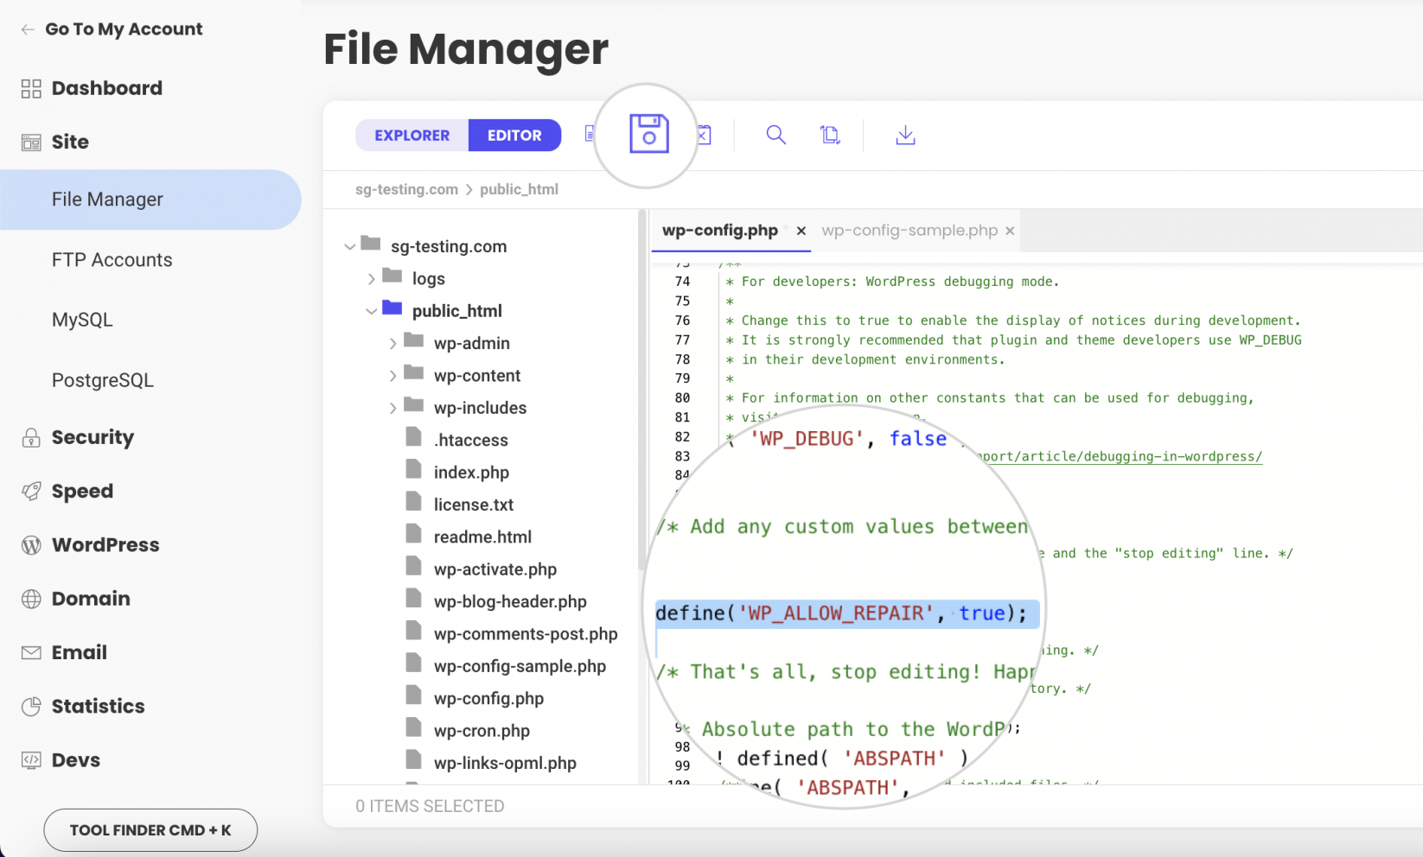Viewport: 1423px width, 857px height.
Task: Click the file tree vertical scrollbar
Action: click(641, 389)
